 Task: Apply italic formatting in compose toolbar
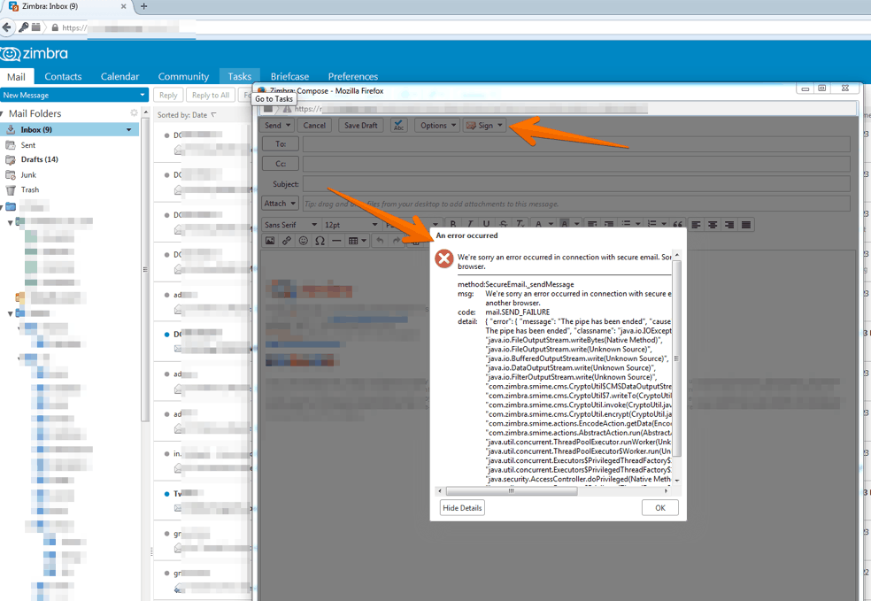click(470, 224)
